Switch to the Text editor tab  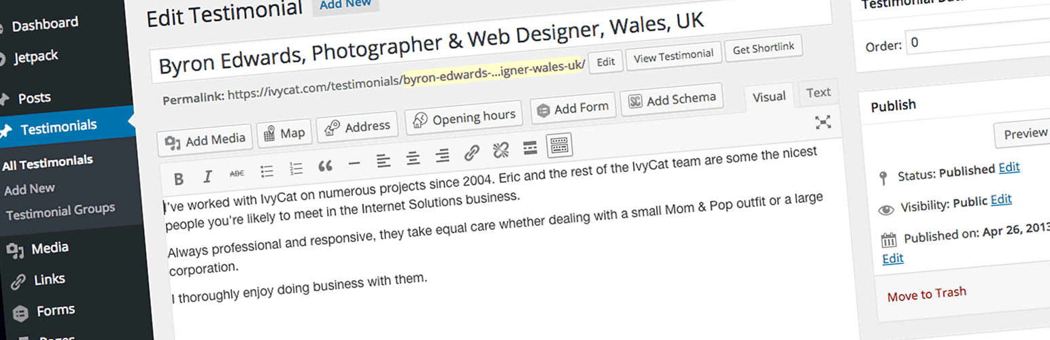tap(819, 93)
